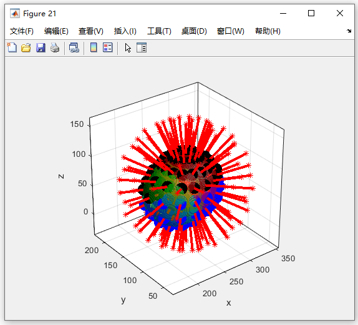Open the 插入(I) menu
The height and width of the screenshot is (325, 358).
(x=125, y=31)
